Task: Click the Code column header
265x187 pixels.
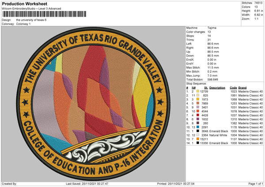Action: pyautogui.click(x=233, y=88)
